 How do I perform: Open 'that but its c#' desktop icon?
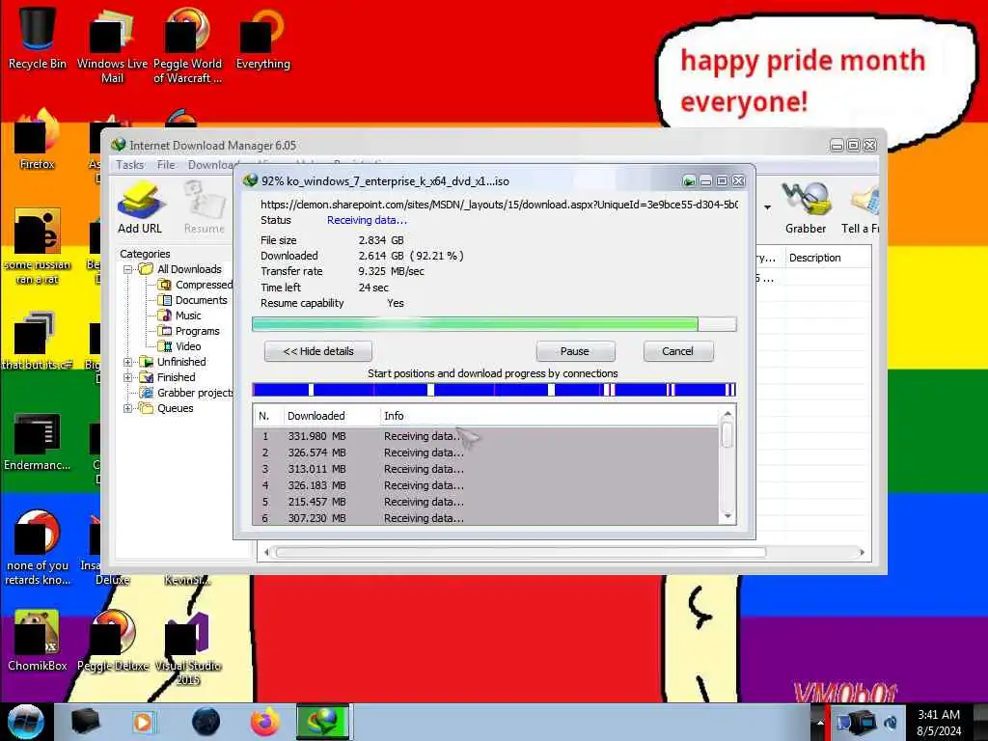tap(38, 341)
